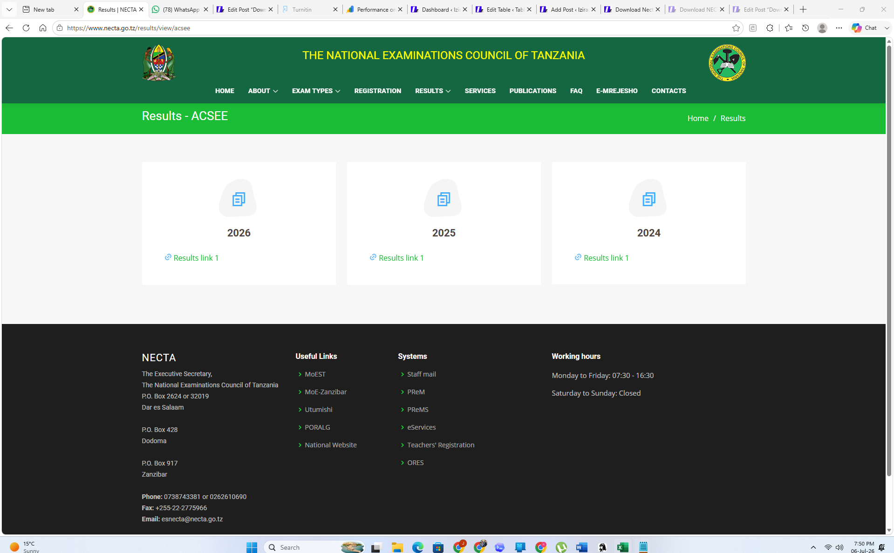Open the SERVICES menu item

(480, 91)
